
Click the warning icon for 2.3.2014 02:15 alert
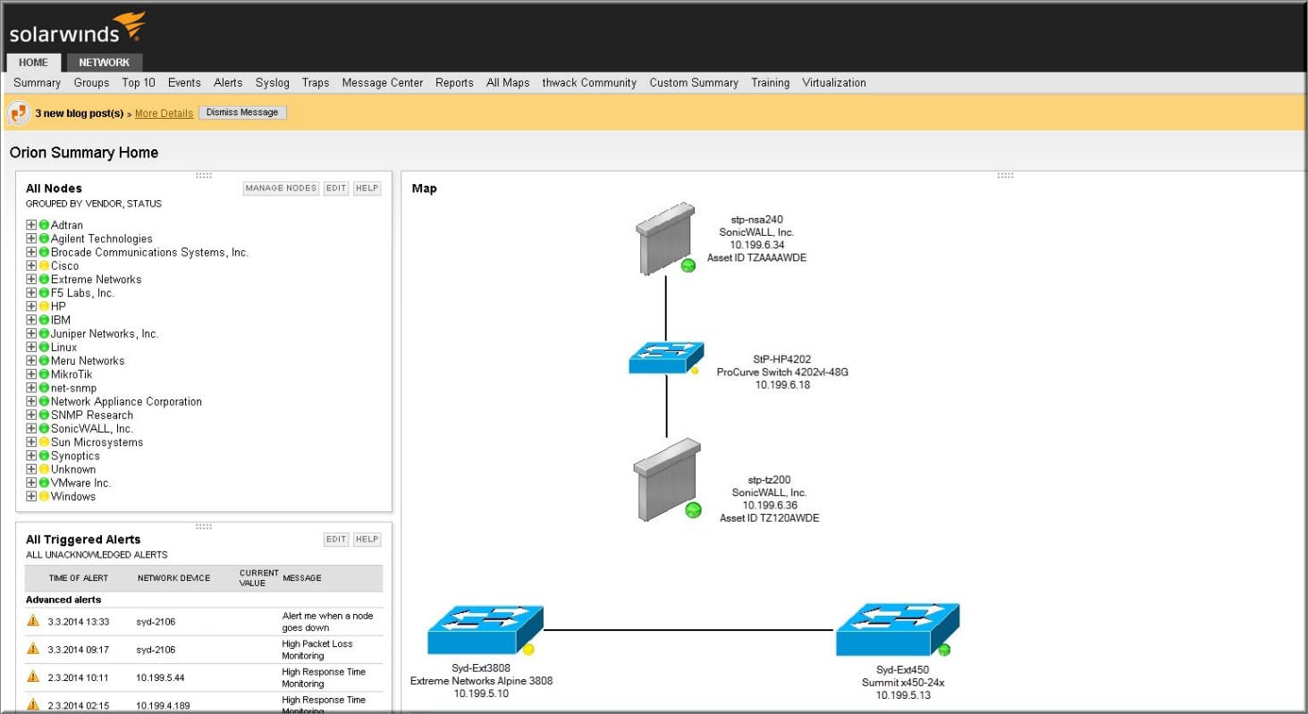point(33,704)
